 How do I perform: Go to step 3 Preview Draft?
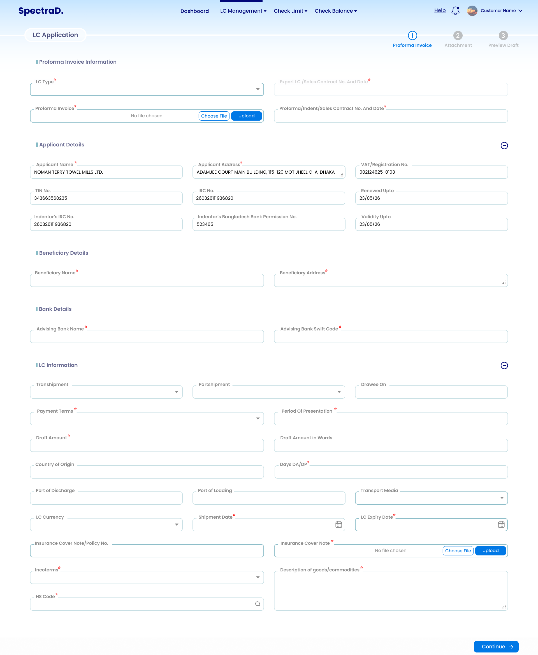(x=503, y=39)
